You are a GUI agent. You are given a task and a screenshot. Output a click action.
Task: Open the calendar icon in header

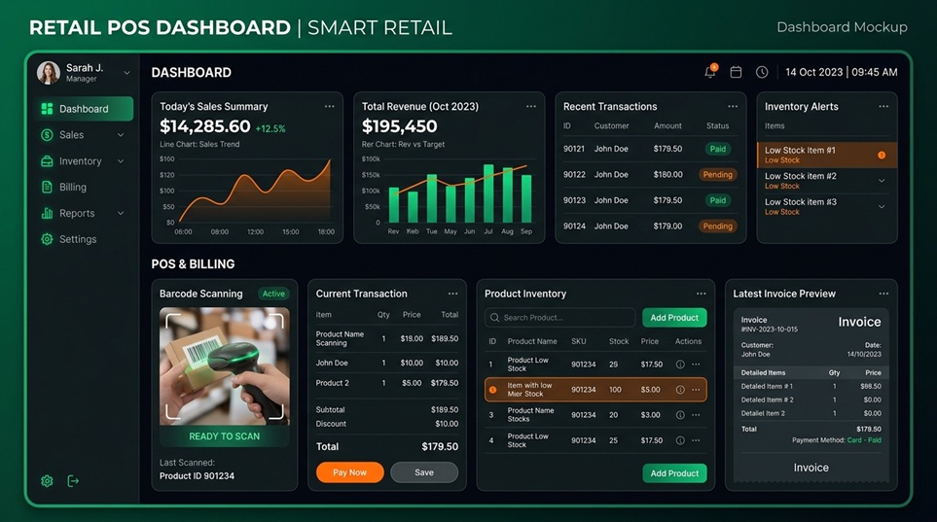(x=736, y=72)
